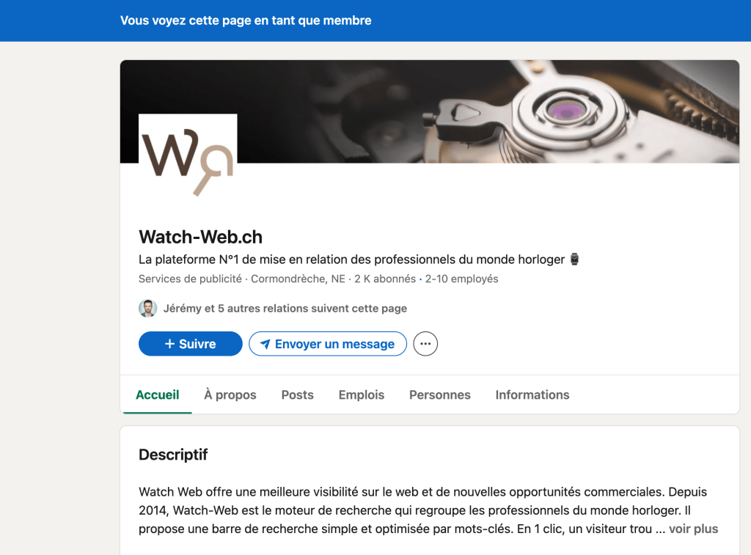Select the Personnes tab
The height and width of the screenshot is (555, 751).
tap(440, 394)
